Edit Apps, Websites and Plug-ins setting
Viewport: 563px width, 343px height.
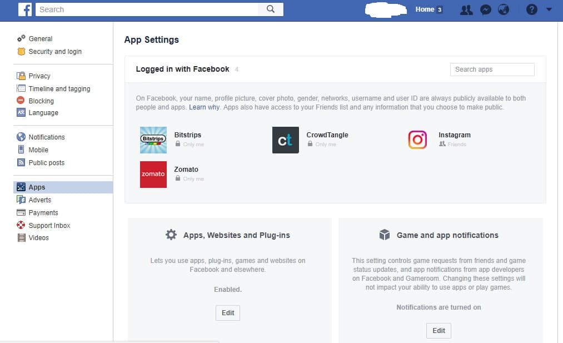point(227,312)
